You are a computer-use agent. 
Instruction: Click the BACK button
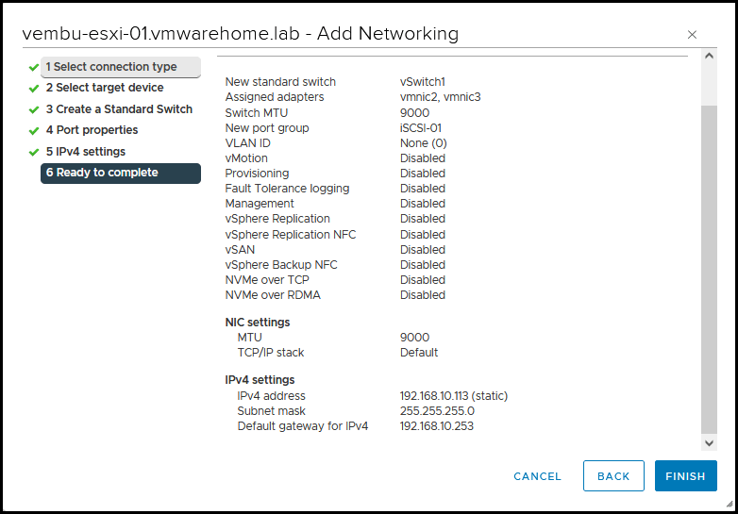(x=613, y=476)
